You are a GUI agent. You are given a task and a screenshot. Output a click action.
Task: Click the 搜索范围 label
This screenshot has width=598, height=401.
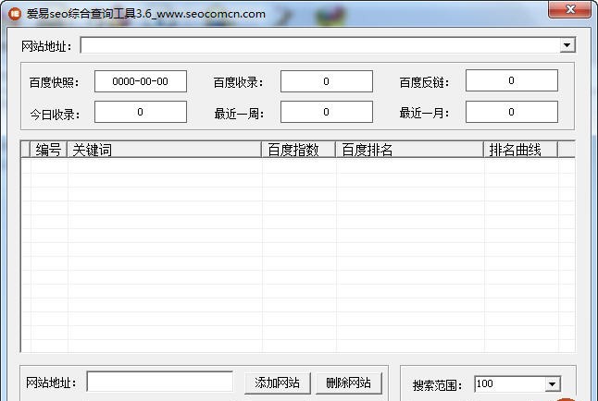pos(437,385)
